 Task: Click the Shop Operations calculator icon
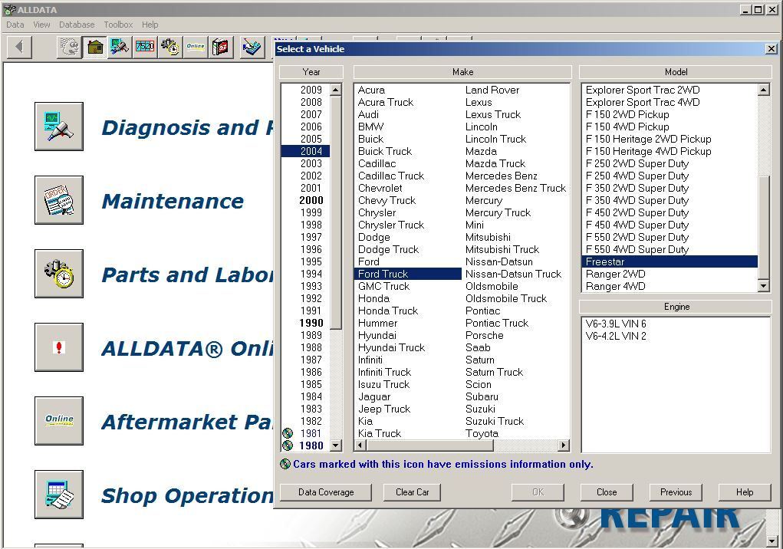pos(59,495)
